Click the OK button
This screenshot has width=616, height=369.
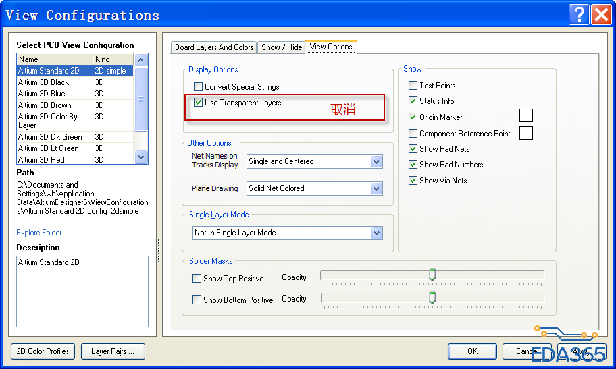point(472,351)
